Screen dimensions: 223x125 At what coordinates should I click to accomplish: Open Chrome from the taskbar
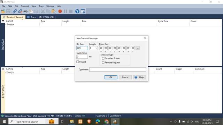(x=107, y=122)
